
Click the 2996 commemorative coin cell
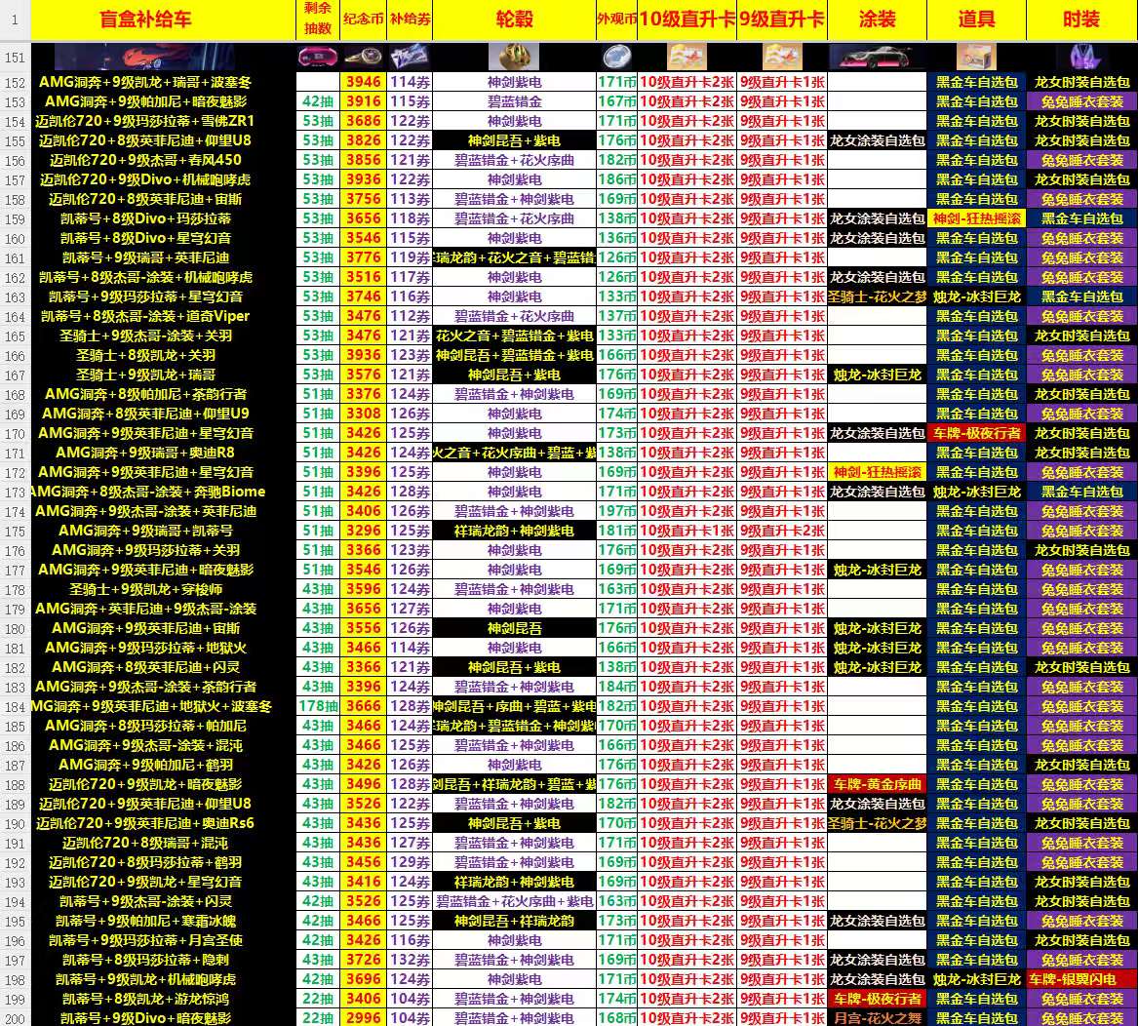click(x=363, y=1018)
